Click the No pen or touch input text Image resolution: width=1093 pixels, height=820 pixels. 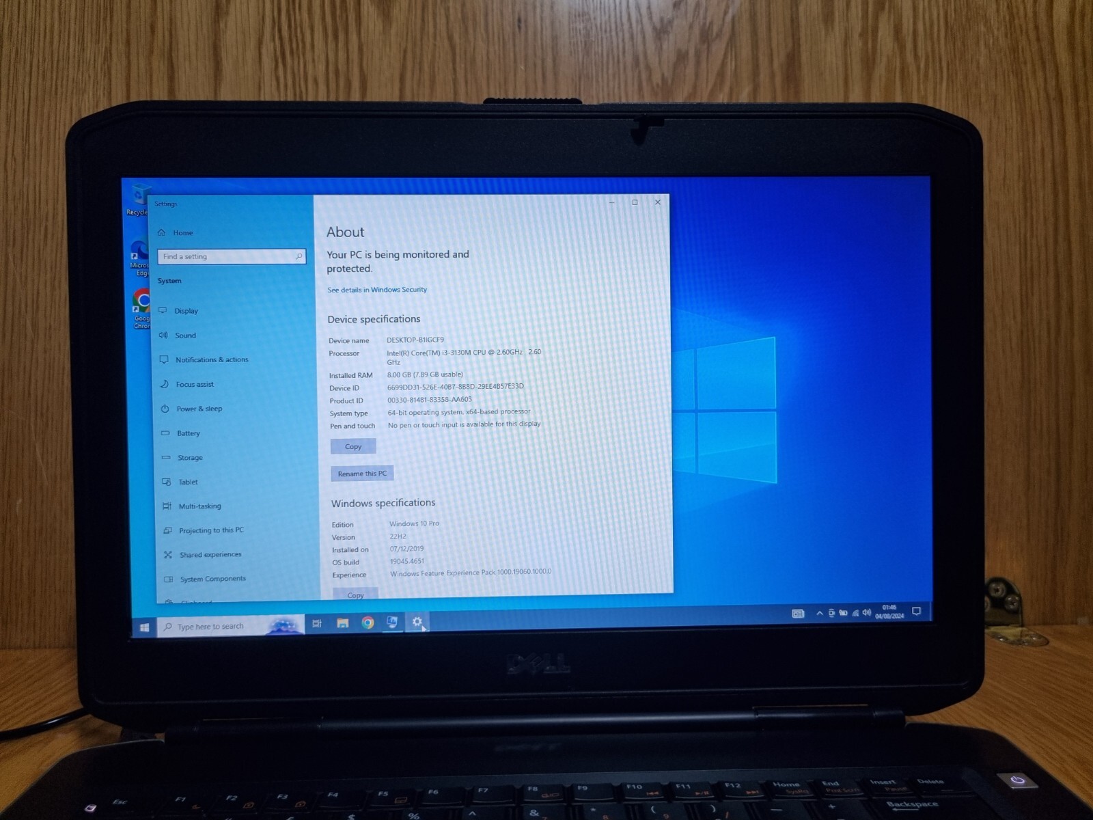coord(465,424)
